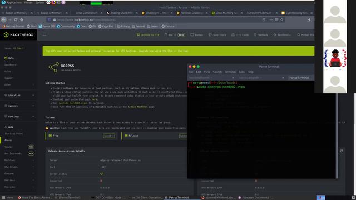Viewport: 356px width, 200px height.
Task: Open the Pentest bookmarks folder
Action: pyautogui.click(x=138, y=26)
